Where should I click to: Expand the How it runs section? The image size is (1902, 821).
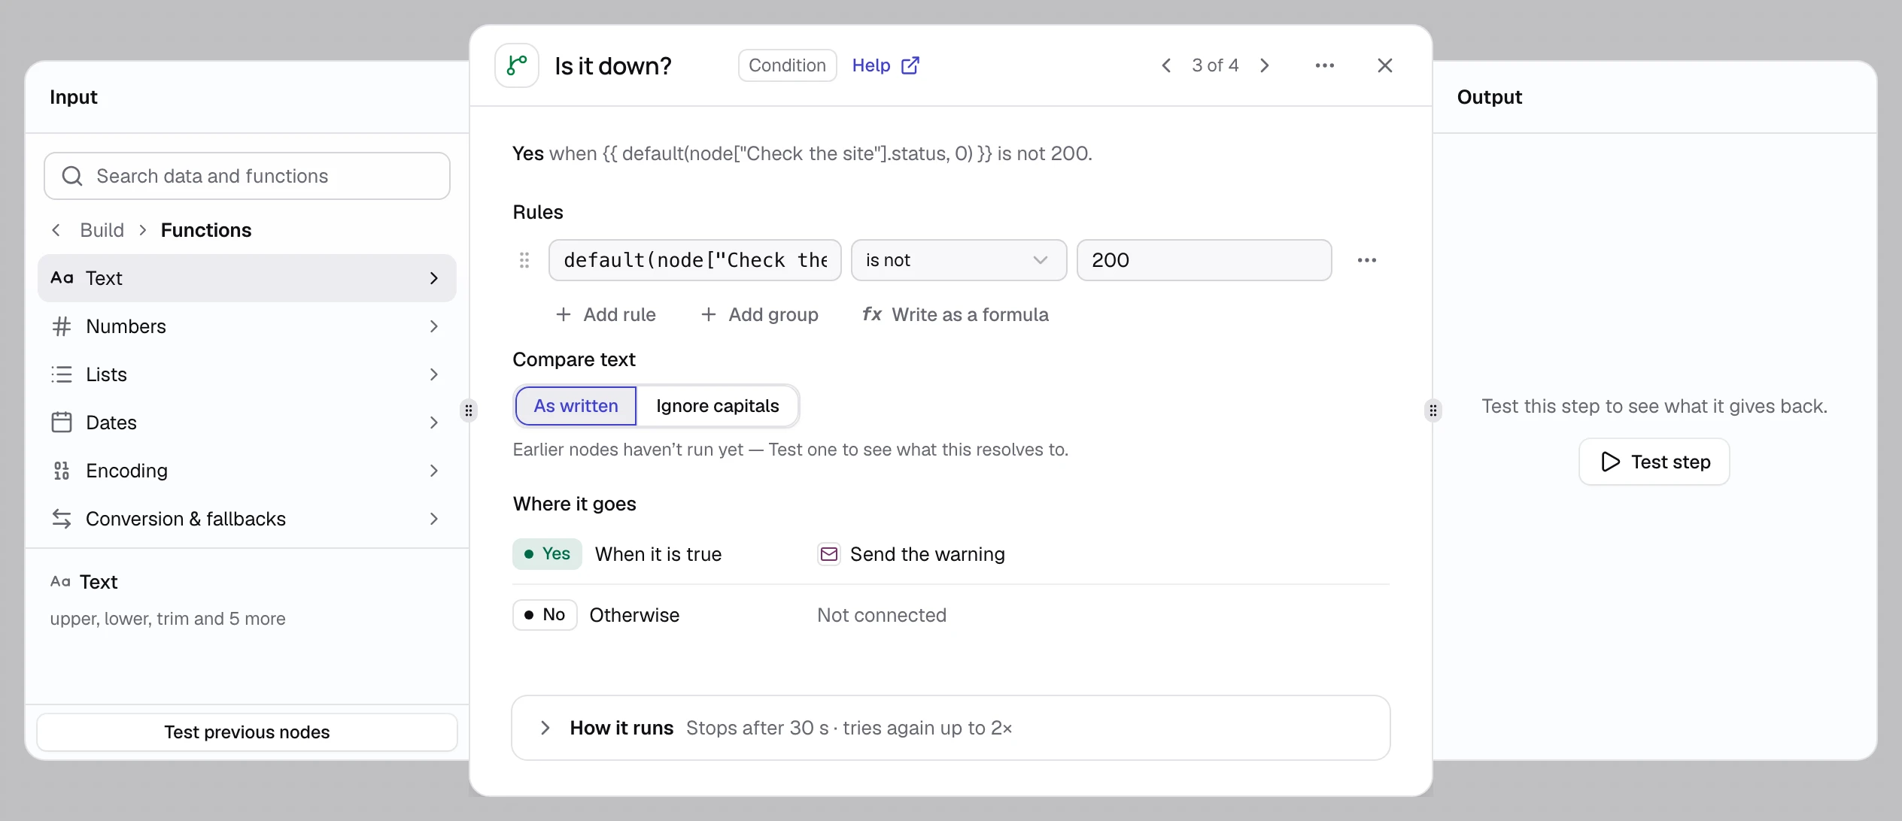tap(950, 728)
